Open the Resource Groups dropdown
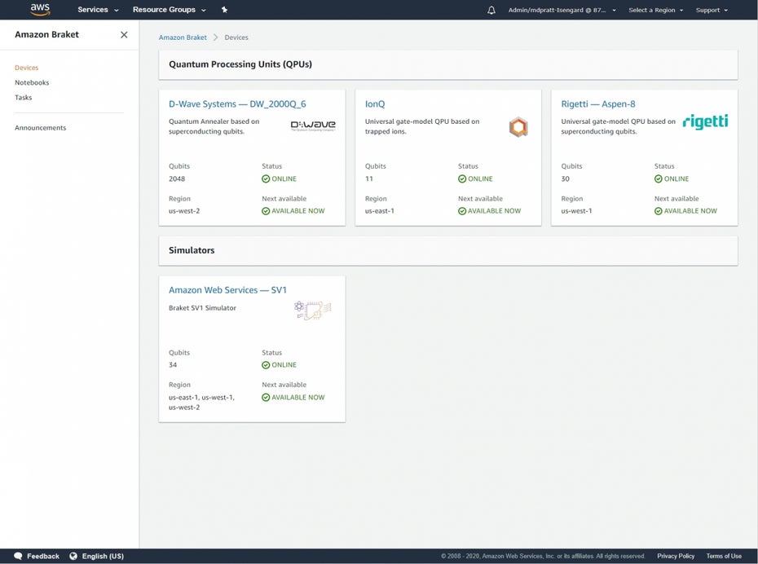758x564 pixels. coord(169,10)
